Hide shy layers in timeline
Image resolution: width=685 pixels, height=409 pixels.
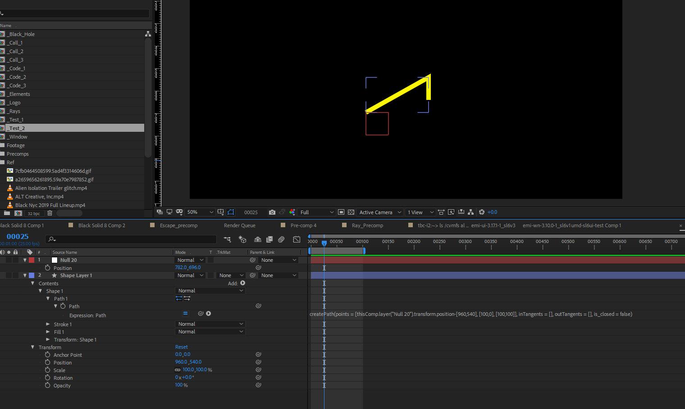258,239
